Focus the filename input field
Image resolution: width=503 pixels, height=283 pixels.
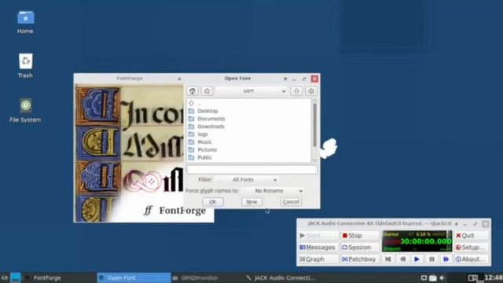pos(251,170)
